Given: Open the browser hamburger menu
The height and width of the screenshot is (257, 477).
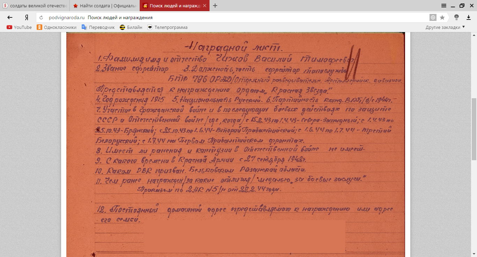Looking at the screenshot, I should tap(444, 6).
